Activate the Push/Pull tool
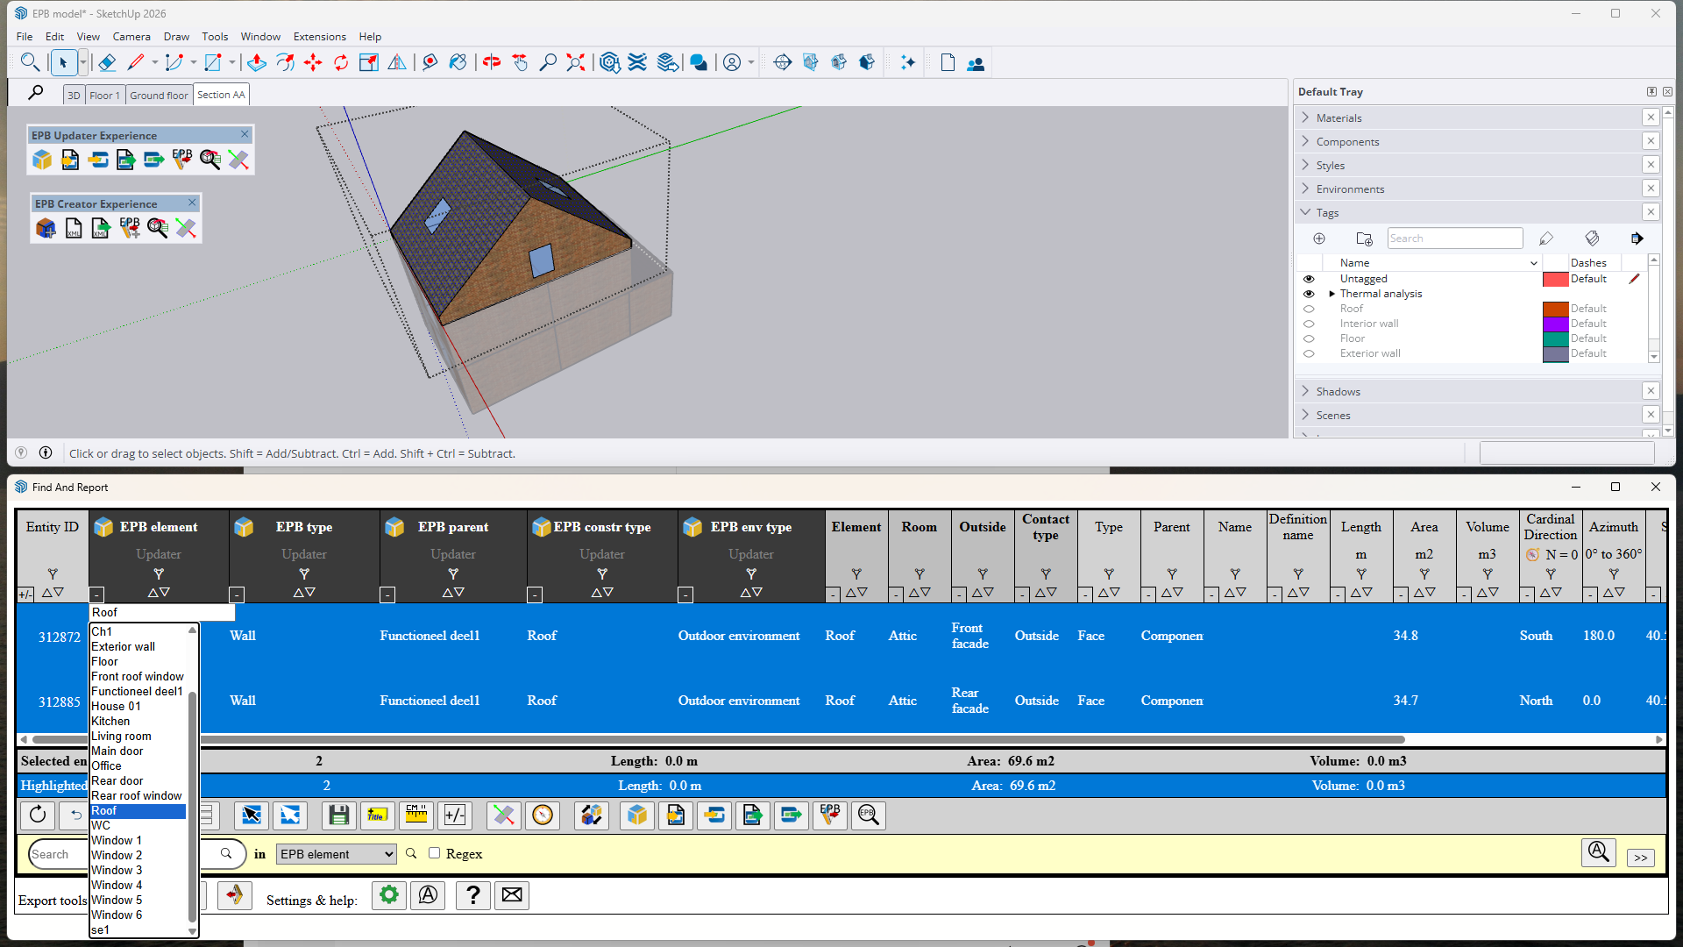 click(x=257, y=62)
